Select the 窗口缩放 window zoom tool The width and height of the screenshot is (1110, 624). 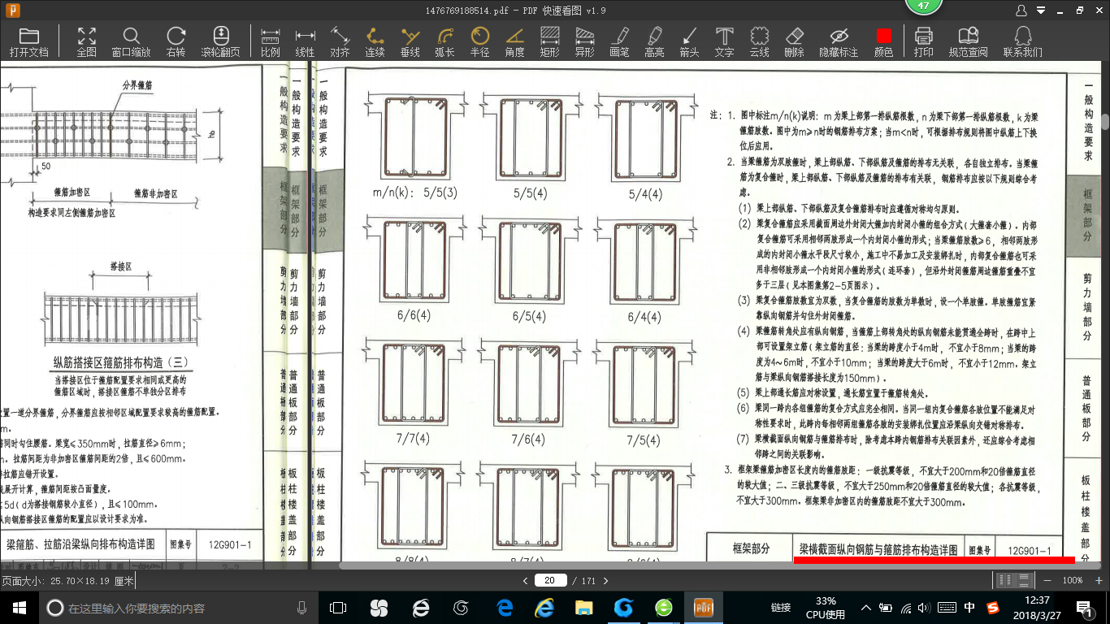pos(131,41)
